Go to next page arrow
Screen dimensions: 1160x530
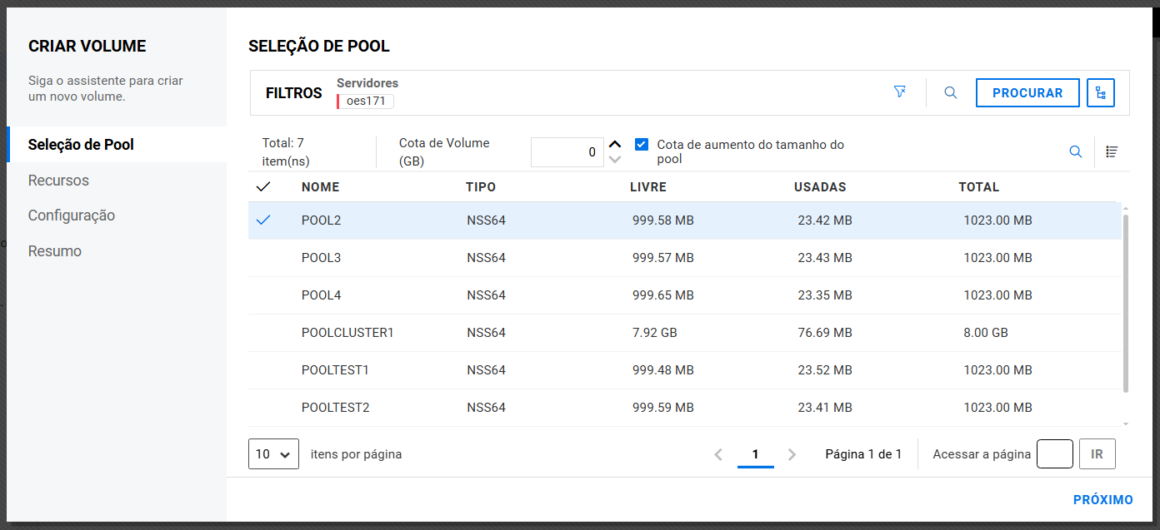(792, 454)
